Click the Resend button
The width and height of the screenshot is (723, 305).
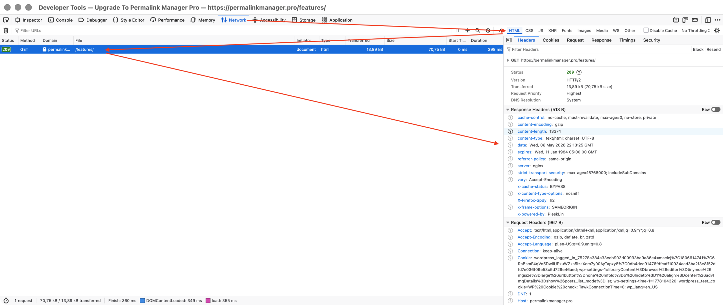click(713, 49)
